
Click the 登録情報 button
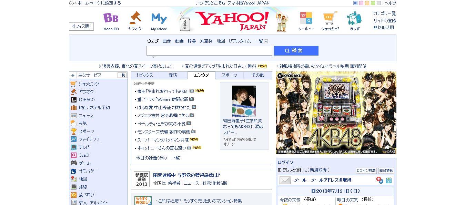click(x=386, y=170)
